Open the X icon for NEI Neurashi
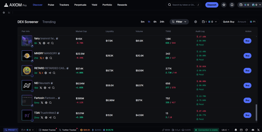 click(41, 88)
